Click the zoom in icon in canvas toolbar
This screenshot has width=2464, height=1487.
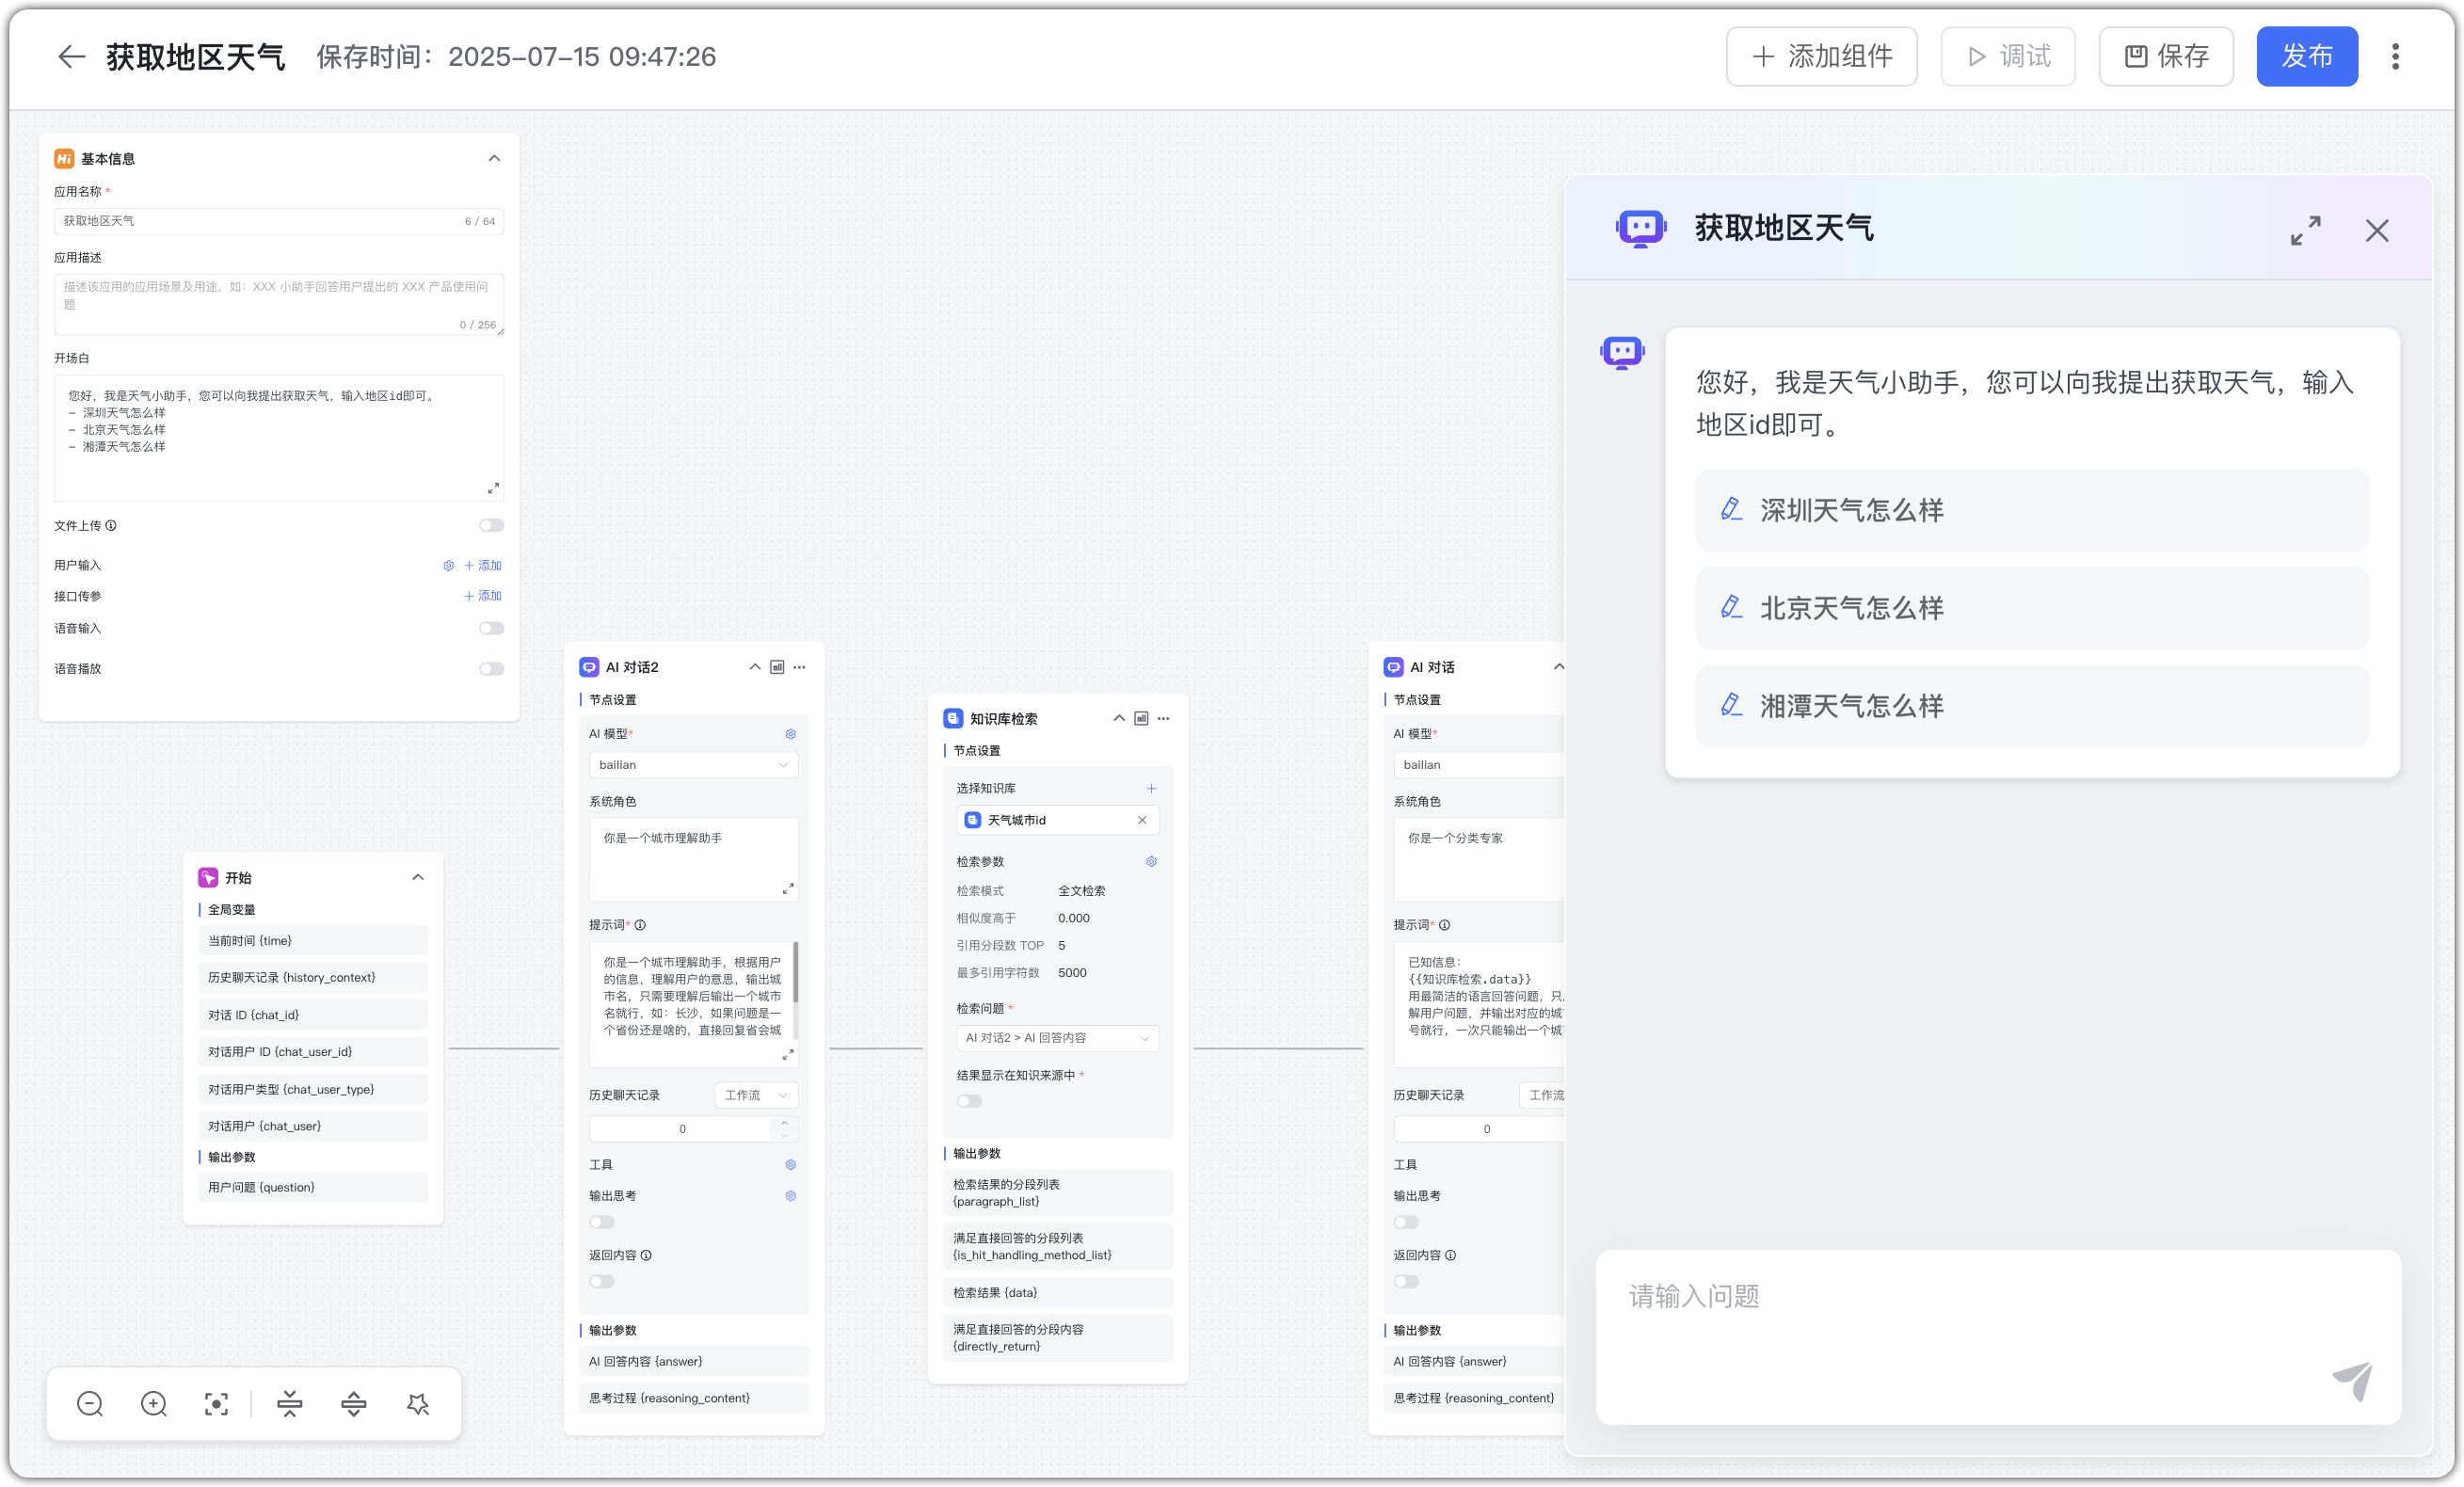pyautogui.click(x=154, y=1404)
